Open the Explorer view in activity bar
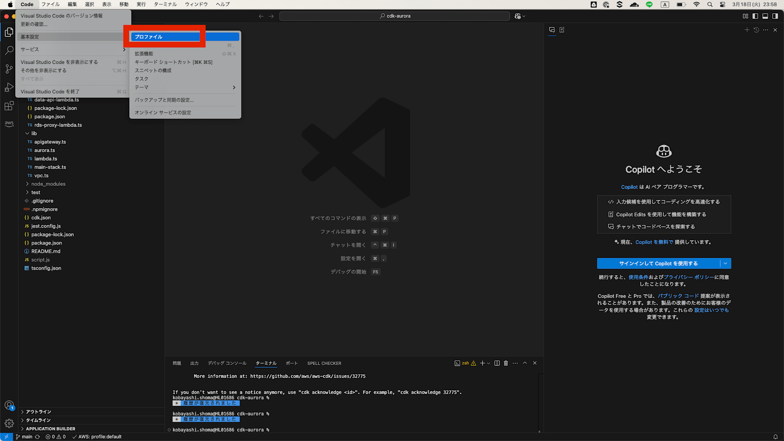 click(9, 32)
